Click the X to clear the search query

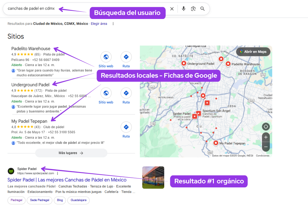[172, 9]
